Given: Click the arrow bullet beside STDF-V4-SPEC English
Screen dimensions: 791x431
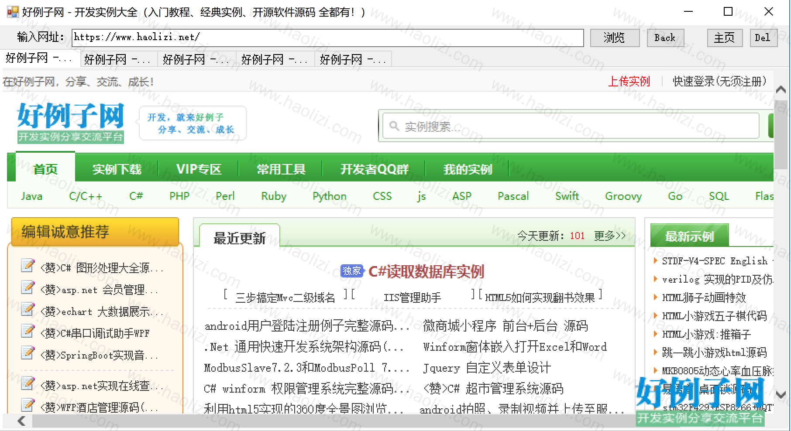Looking at the screenshot, I should [655, 261].
